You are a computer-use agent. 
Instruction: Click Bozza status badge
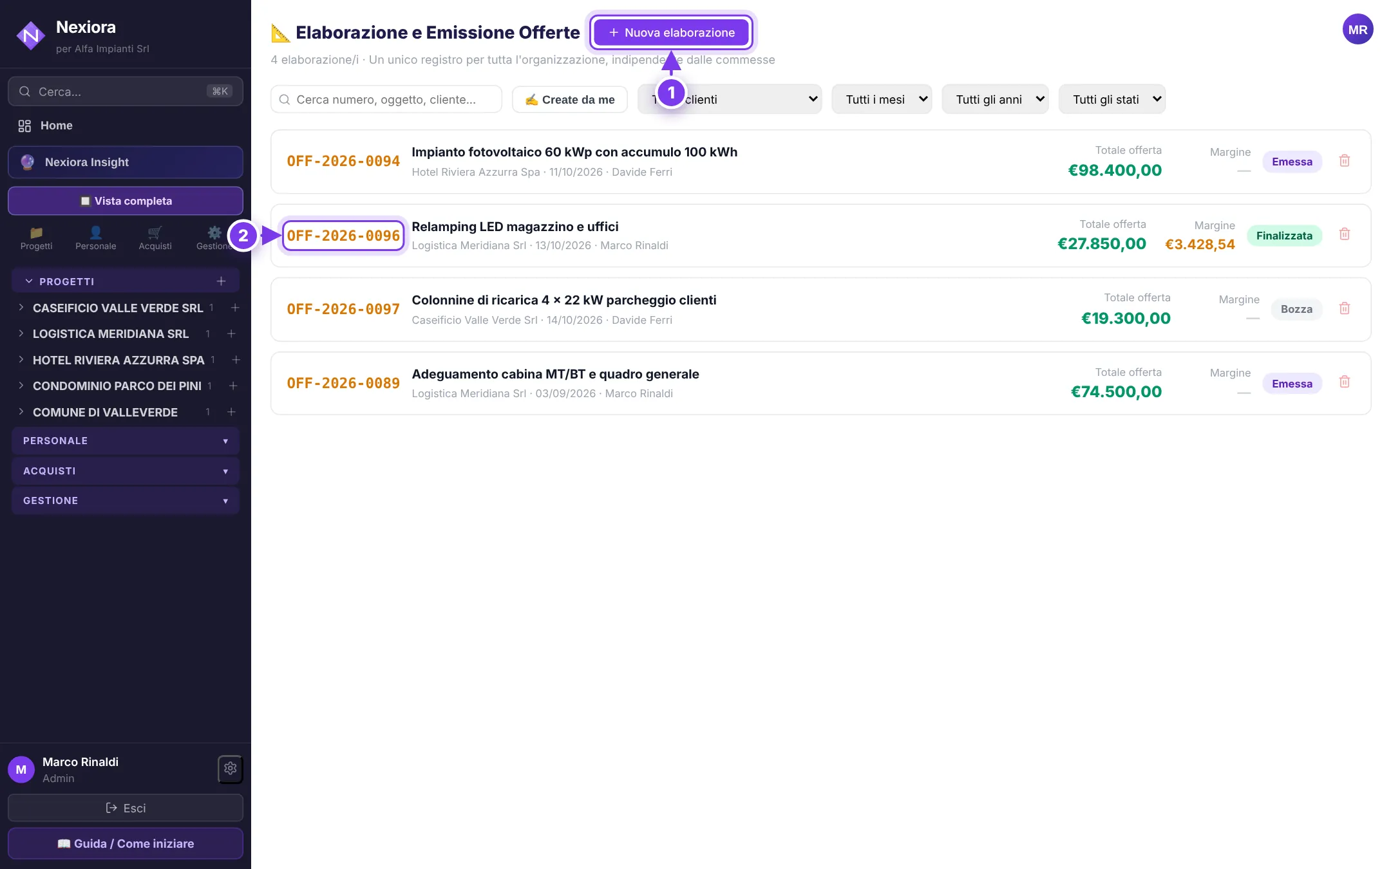pyautogui.click(x=1296, y=309)
